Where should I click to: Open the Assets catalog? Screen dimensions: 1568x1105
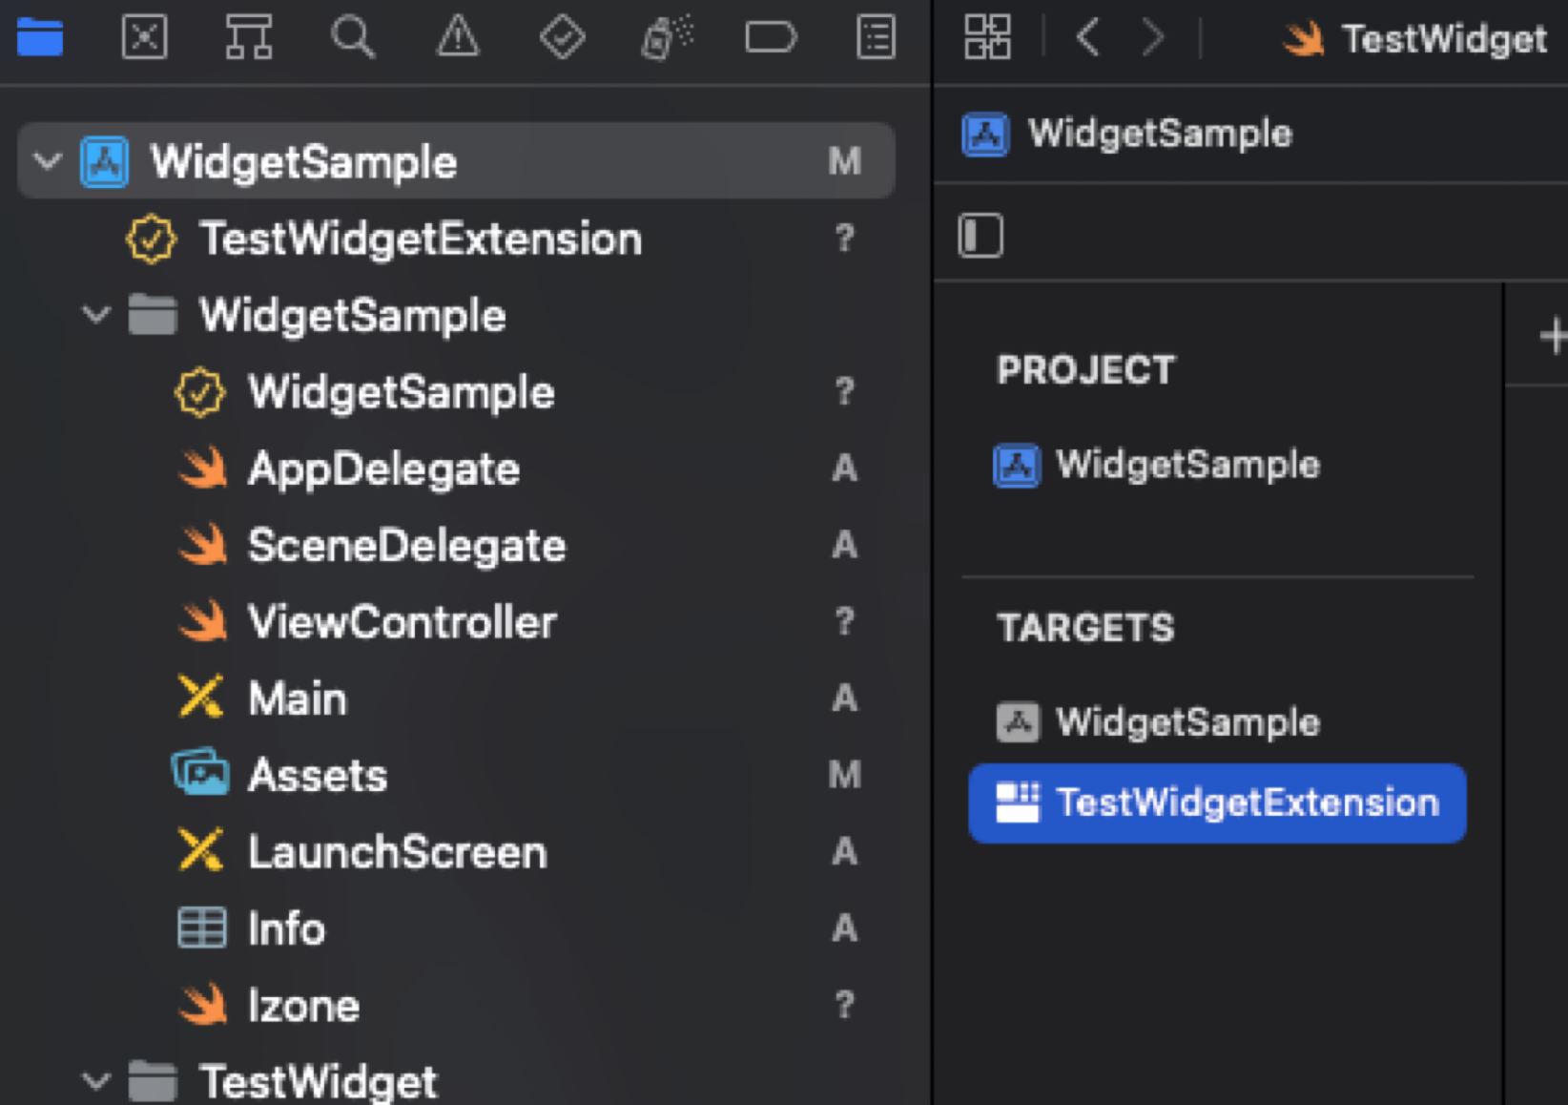pyautogui.click(x=318, y=775)
